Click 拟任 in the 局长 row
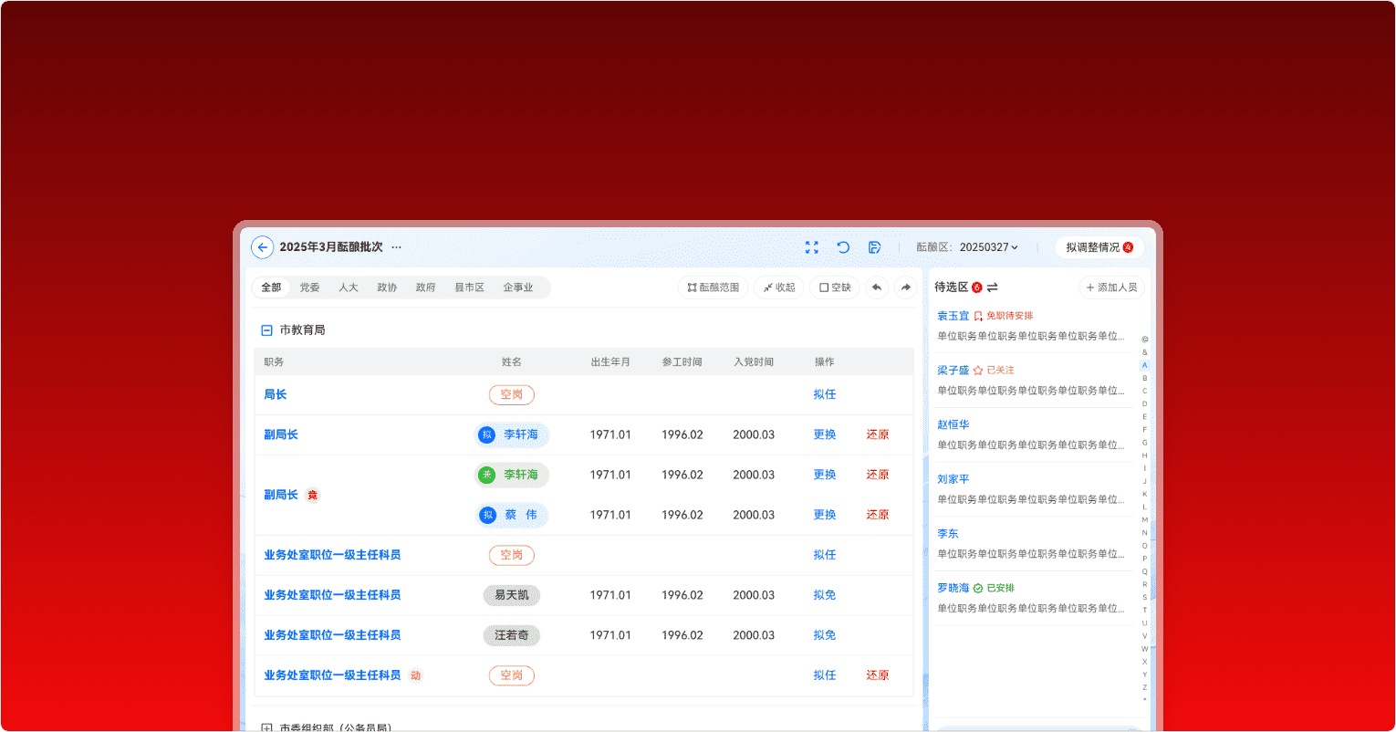 824,395
